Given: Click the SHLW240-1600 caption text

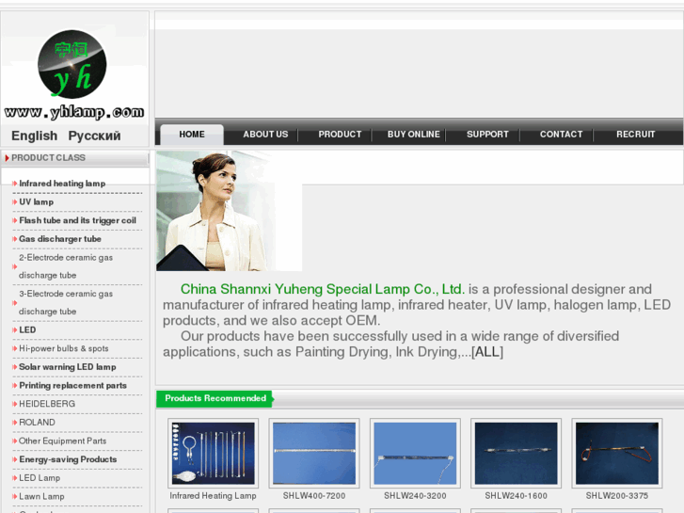Looking at the screenshot, I should pos(516,496).
